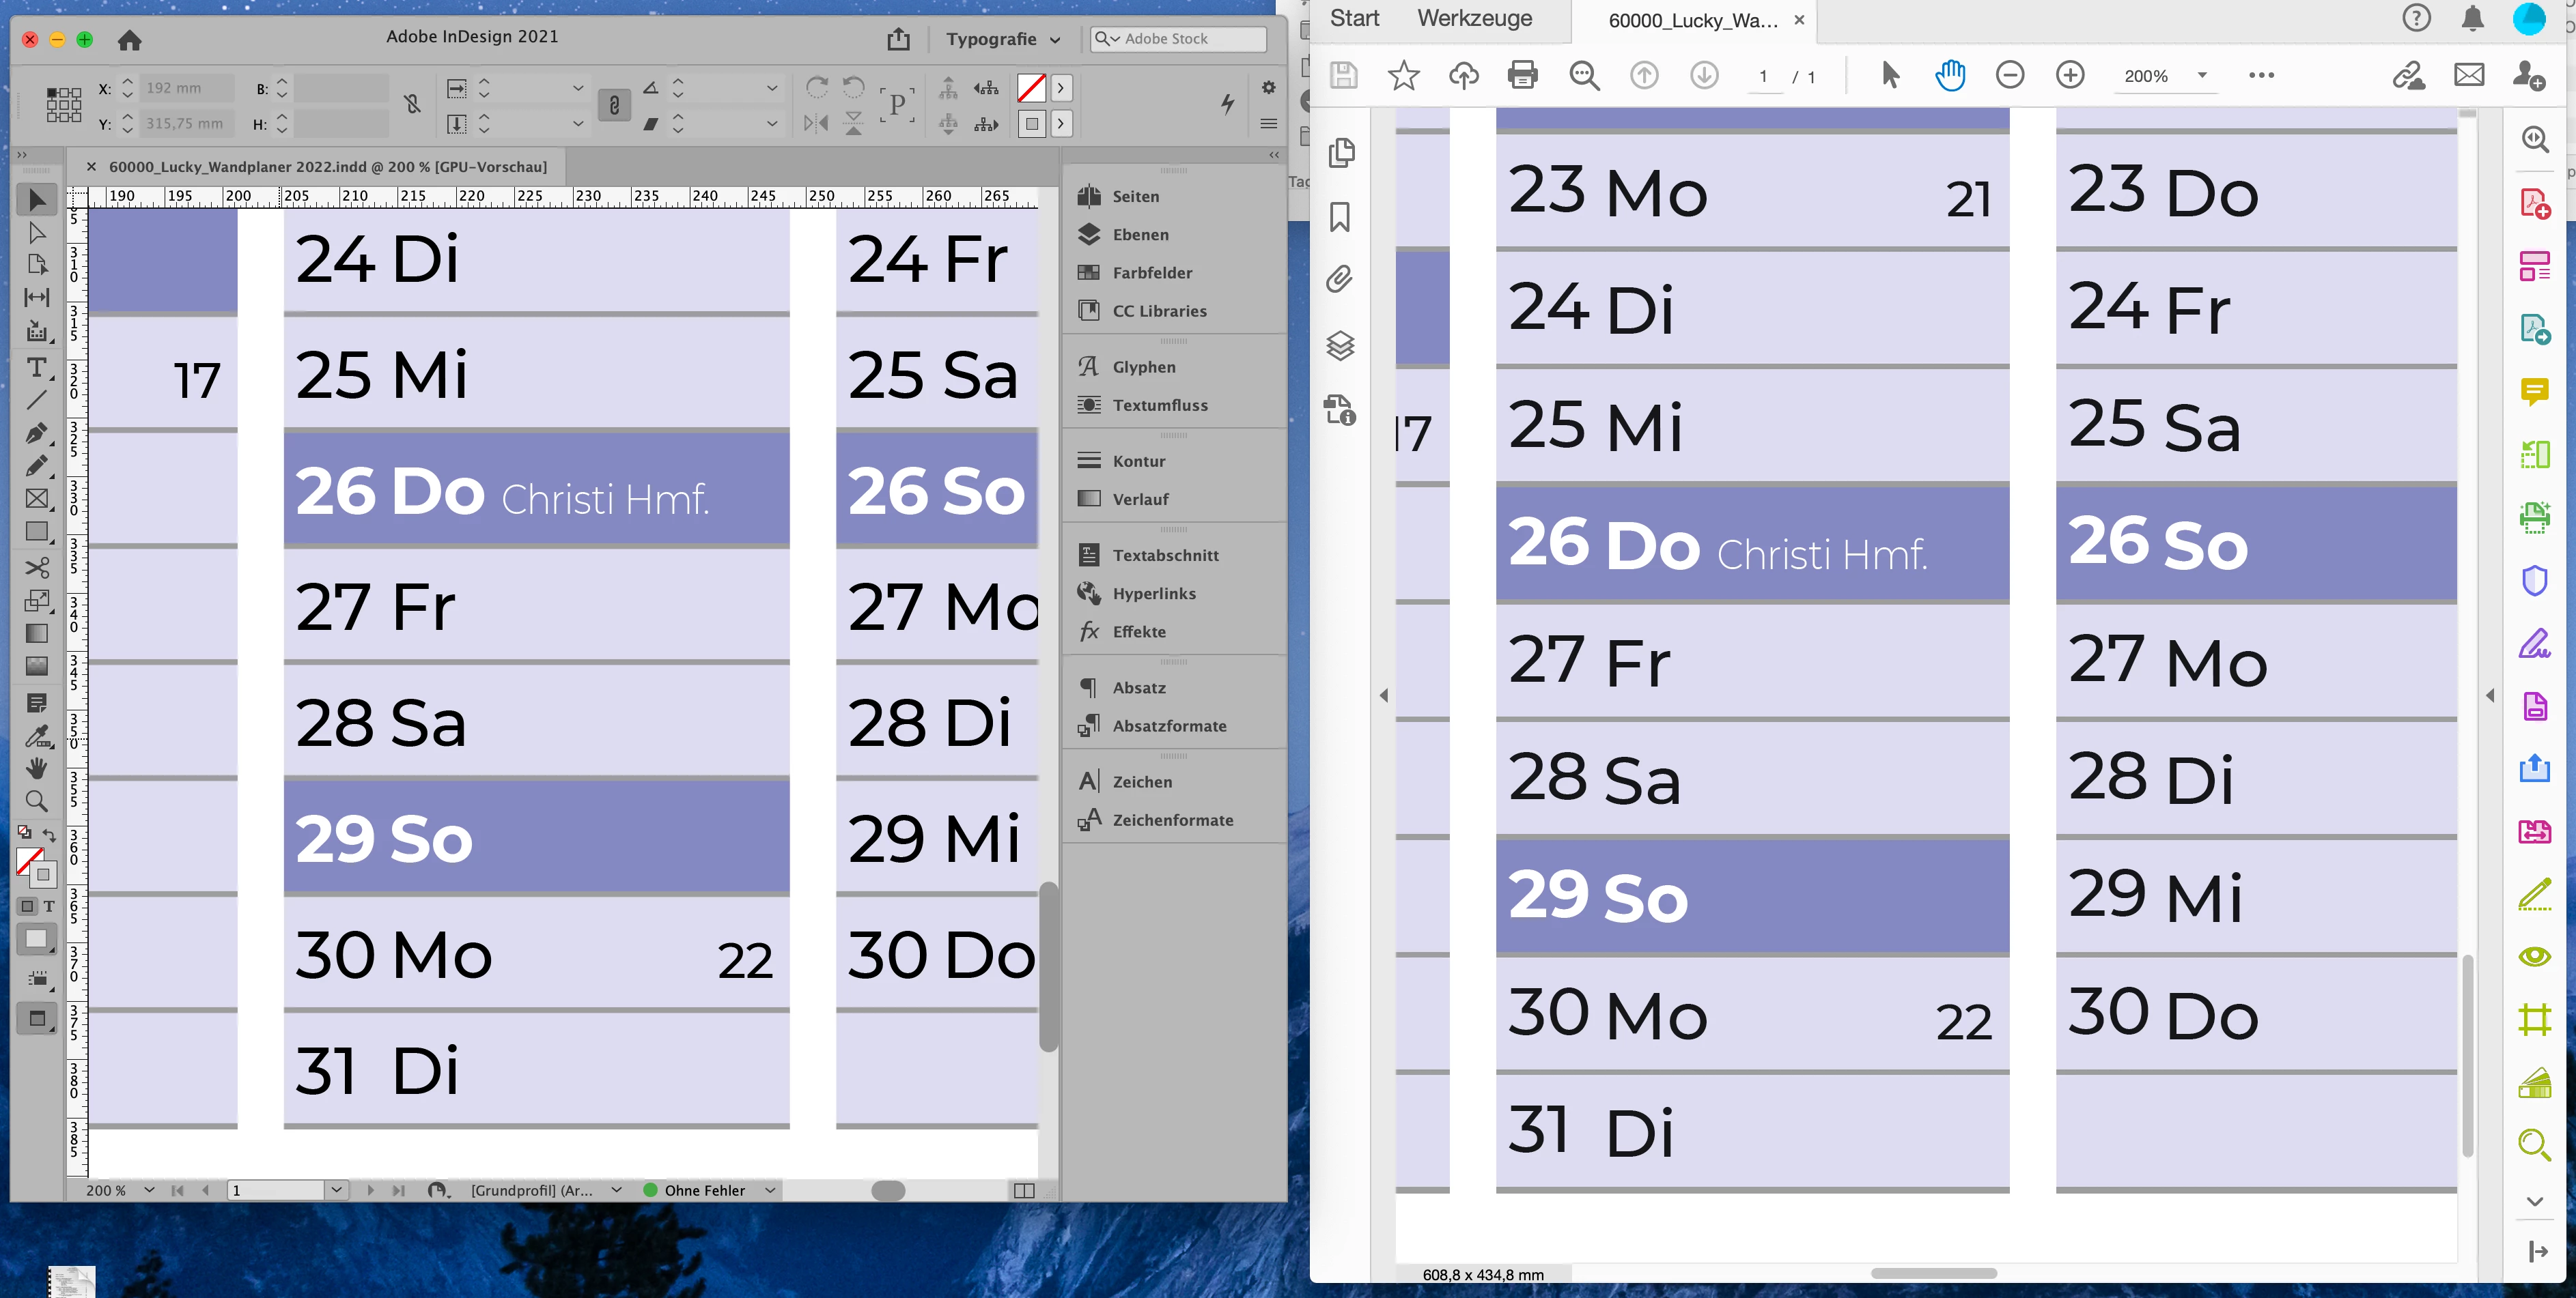
Task: Open Acrobat attachments paperclip panel
Action: 1340,279
